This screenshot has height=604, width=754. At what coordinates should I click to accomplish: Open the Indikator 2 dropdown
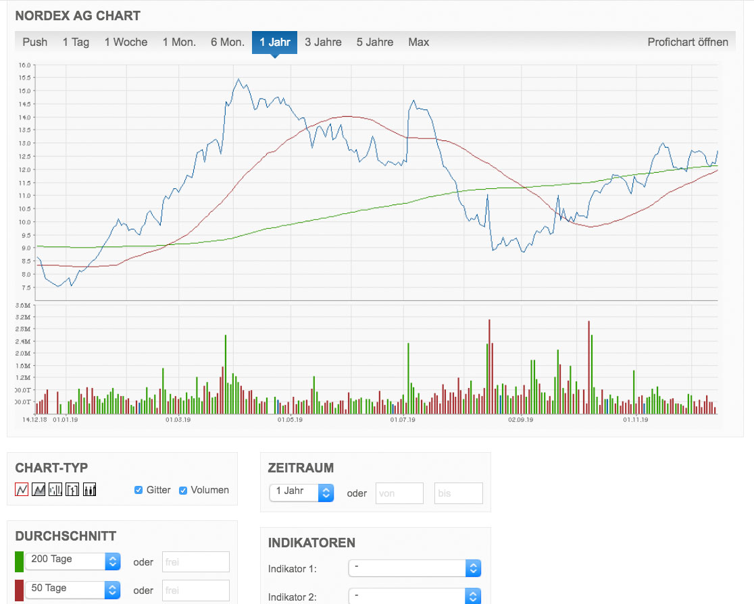pos(415,597)
